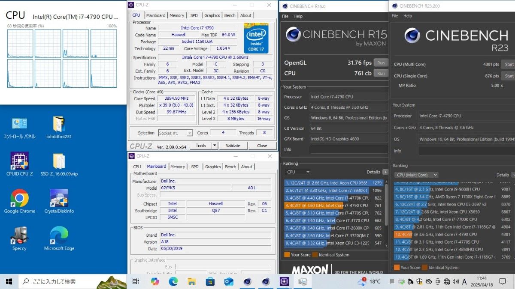Open the CrystalDiskInfo desktop shortcut

point(59,202)
